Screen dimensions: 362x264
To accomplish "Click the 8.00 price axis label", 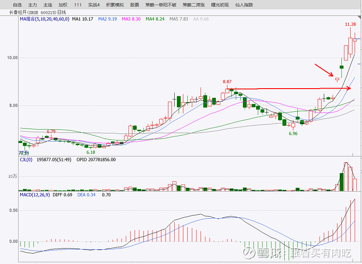I will tap(14, 105).
